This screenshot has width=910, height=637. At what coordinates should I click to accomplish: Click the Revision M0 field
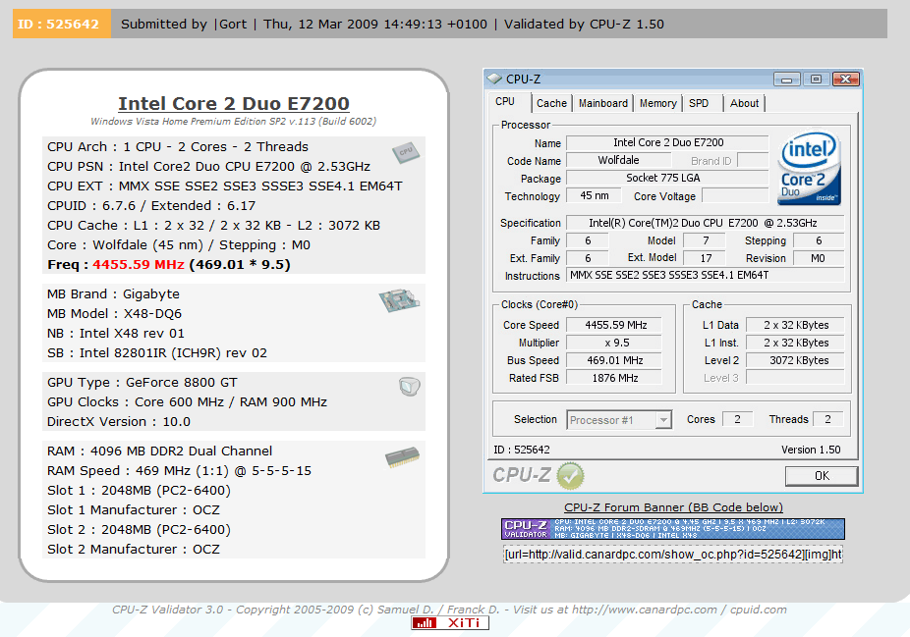pyautogui.click(x=819, y=258)
